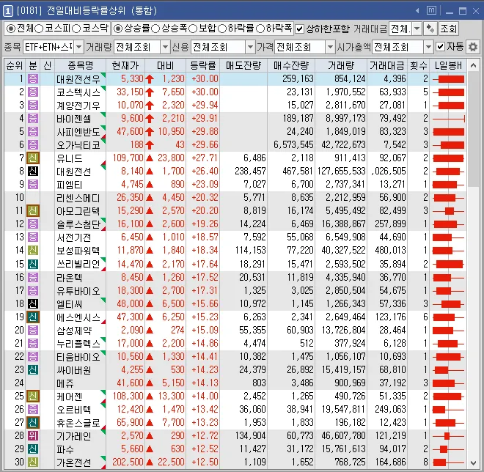The height and width of the screenshot is (472, 484).
Task: Click the vertical scrollbar thumb
Action: [x=473, y=129]
